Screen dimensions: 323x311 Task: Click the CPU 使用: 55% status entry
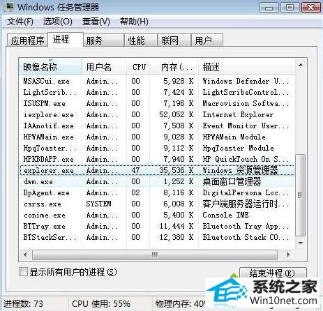coord(101,303)
